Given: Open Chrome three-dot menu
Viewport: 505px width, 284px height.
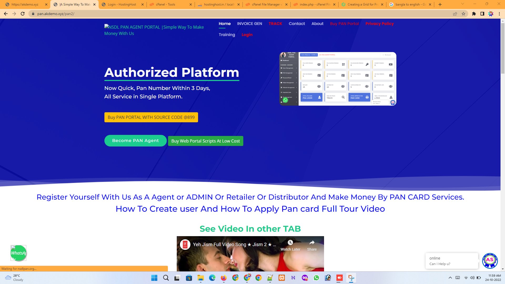Looking at the screenshot, I should point(499,14).
